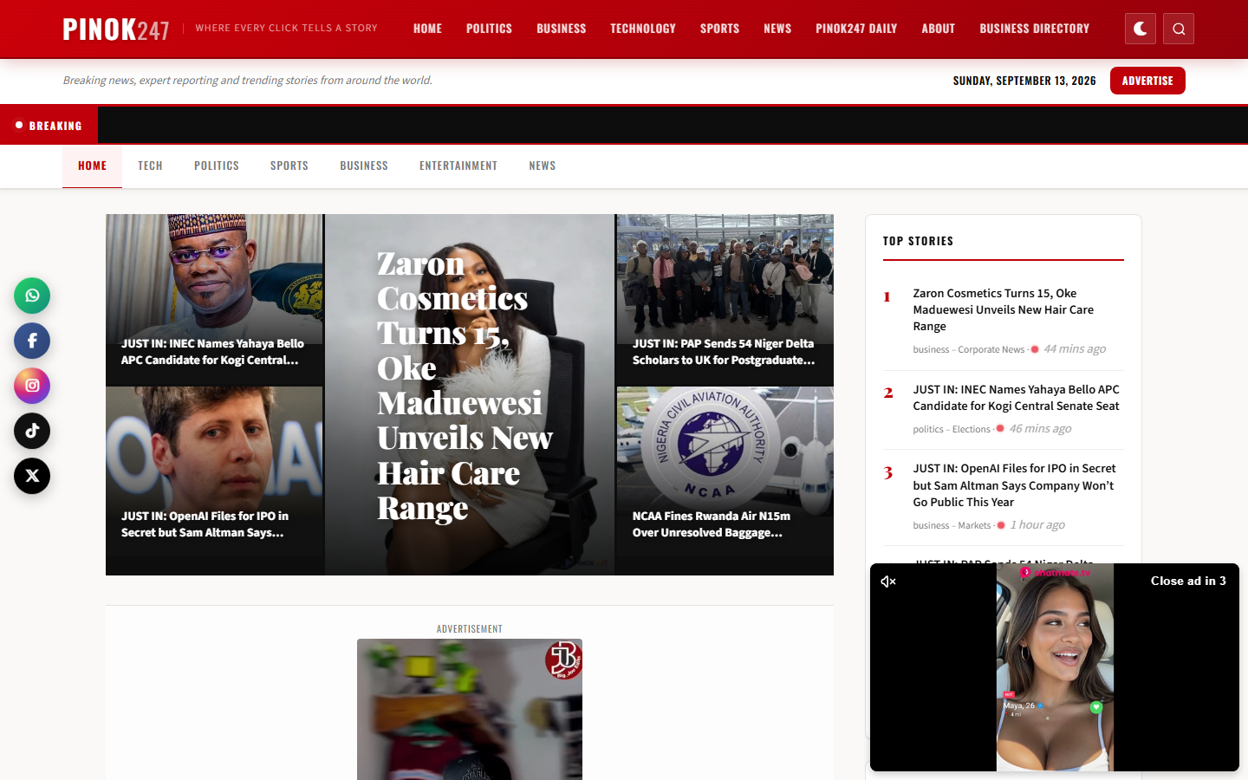Toggle dark mode with the moon icon

click(1141, 29)
